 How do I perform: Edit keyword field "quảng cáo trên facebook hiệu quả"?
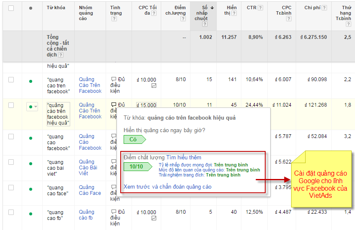click(58, 114)
